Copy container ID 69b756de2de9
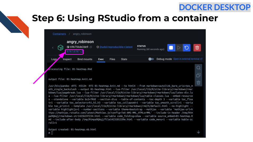 click(91, 47)
